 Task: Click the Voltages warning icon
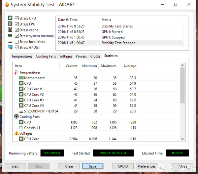(x=16, y=133)
